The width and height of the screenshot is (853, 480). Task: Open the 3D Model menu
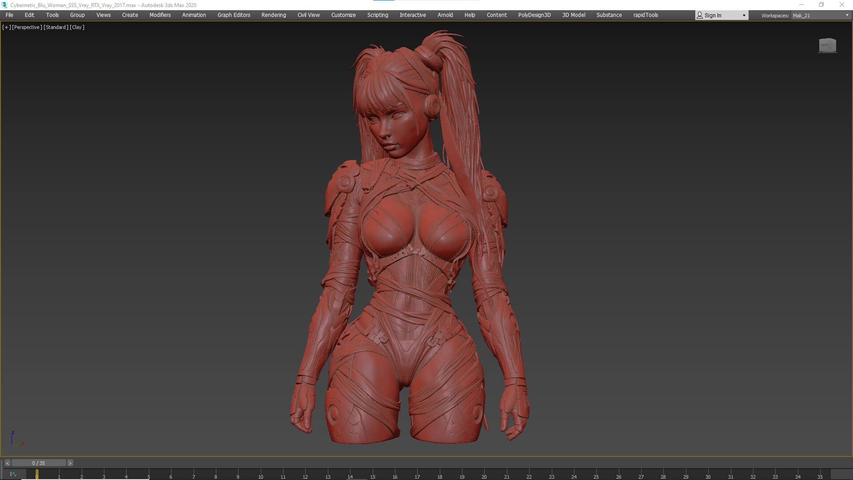574,15
